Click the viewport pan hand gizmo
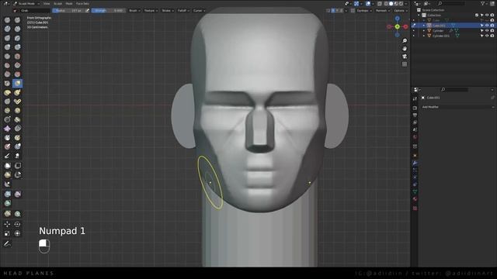 [405, 49]
